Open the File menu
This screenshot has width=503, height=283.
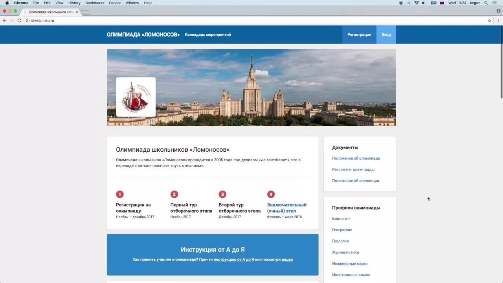tap(36, 3)
